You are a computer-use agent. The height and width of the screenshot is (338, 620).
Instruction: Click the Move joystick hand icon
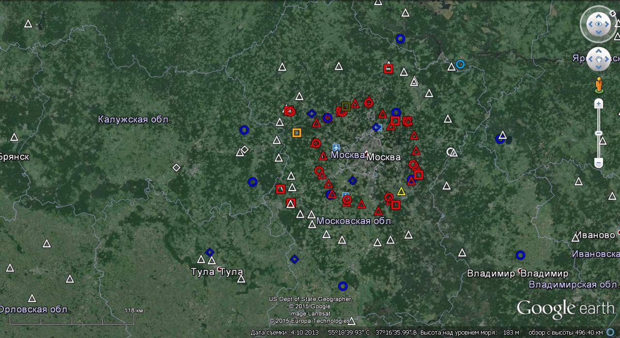click(x=599, y=60)
